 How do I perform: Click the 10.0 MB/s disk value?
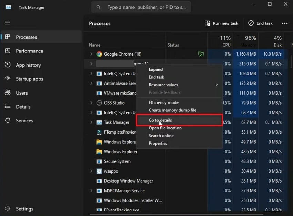tap(272, 54)
